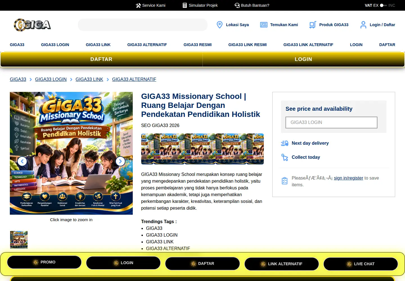The width and height of the screenshot is (405, 281).
Task: Click the wide gold DAFTAR button
Action: 101,59
